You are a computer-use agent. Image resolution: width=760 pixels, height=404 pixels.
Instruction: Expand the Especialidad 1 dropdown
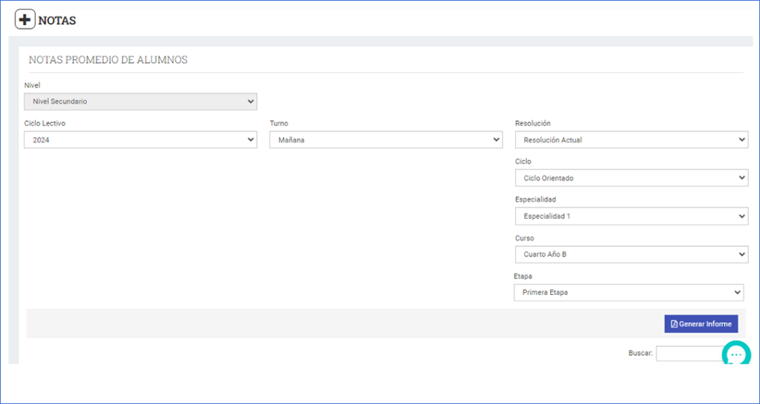pos(632,216)
